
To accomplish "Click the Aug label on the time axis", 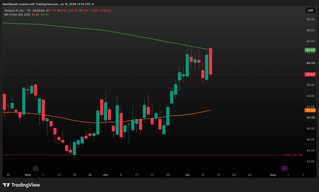I will pyautogui.click(x=272, y=175).
